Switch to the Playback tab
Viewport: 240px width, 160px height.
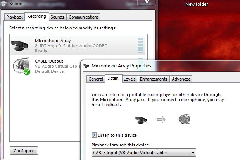tap(14, 17)
